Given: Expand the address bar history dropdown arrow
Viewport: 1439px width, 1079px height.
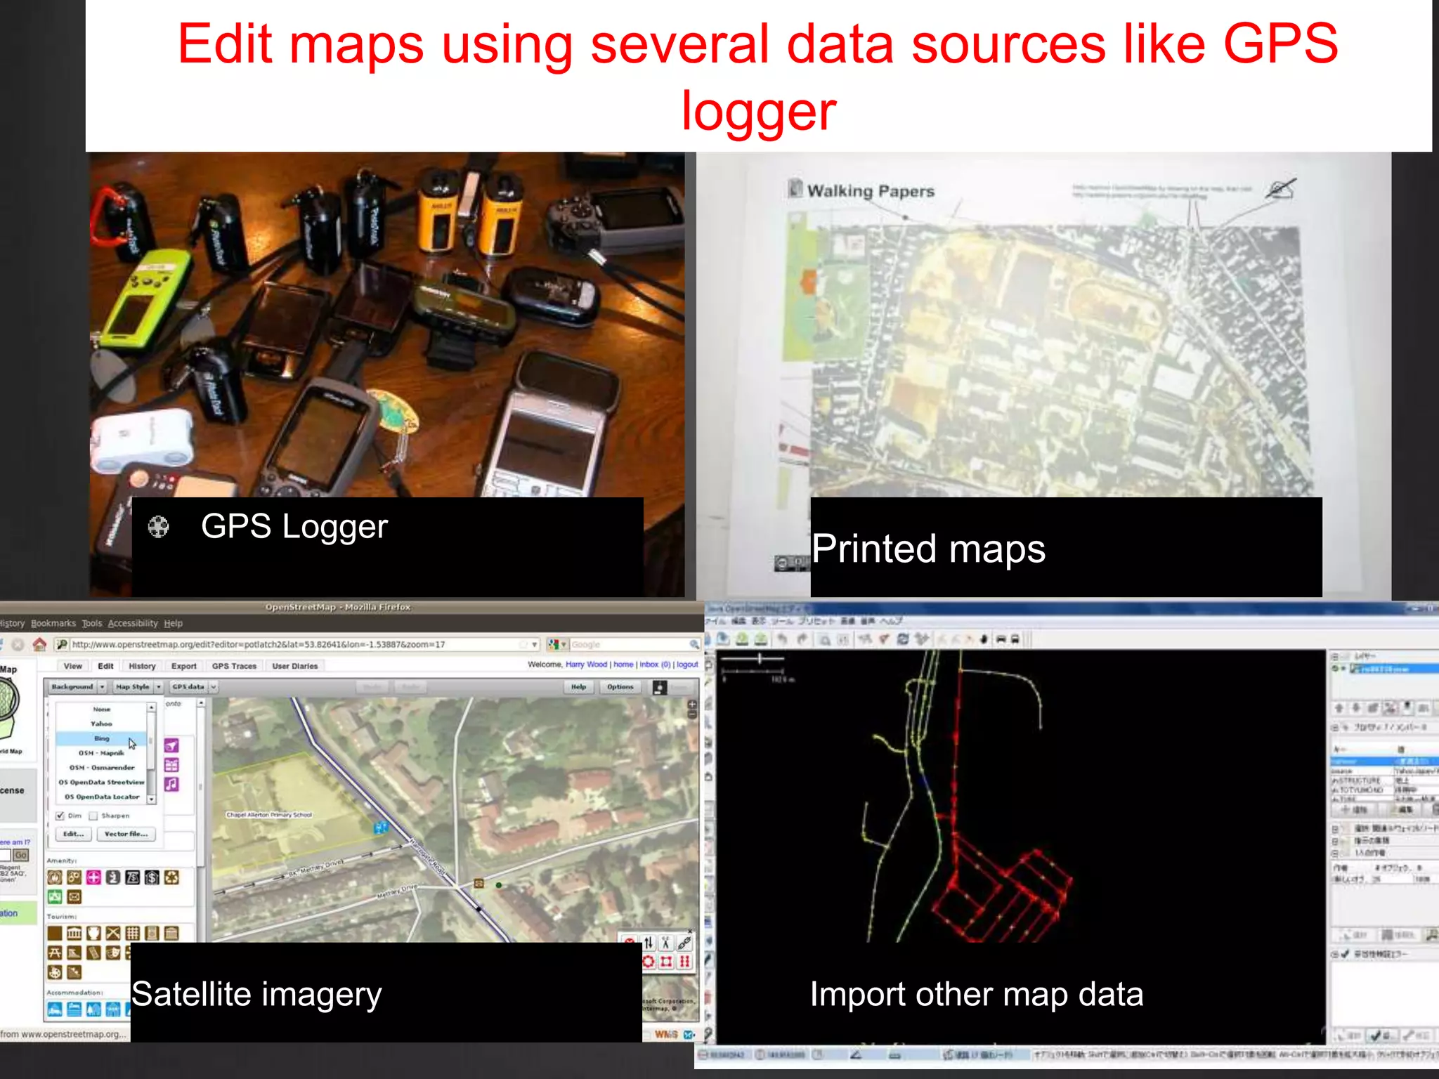Looking at the screenshot, I should click(534, 644).
